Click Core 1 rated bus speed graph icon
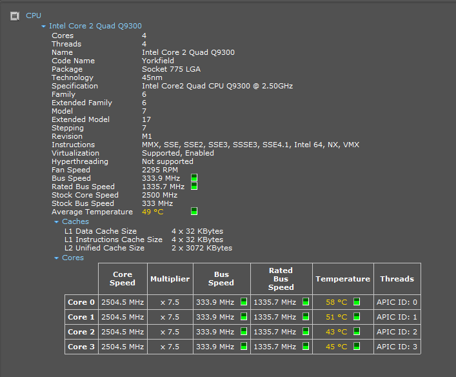This screenshot has height=377, width=456. coord(306,316)
